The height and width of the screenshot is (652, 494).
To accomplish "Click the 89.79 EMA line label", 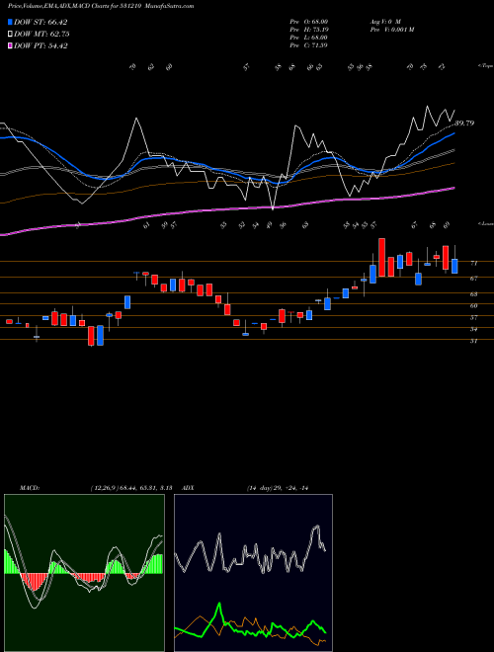I will [x=464, y=123].
